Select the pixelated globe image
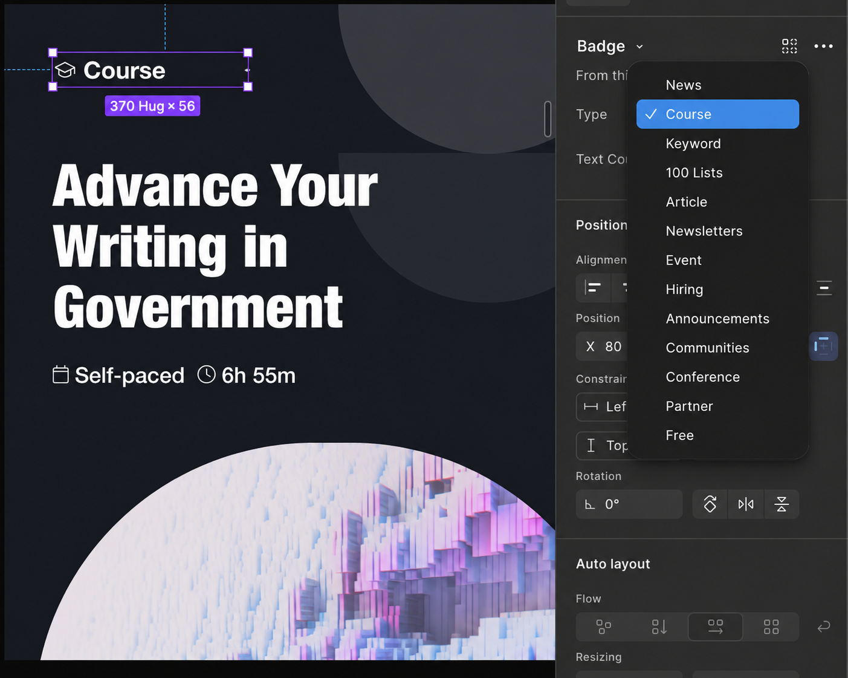Viewport: 848px width, 678px height. [x=297, y=551]
